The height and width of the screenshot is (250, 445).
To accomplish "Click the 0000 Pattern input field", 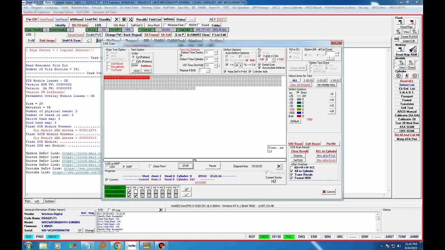I will pyautogui.click(x=135, y=66).
